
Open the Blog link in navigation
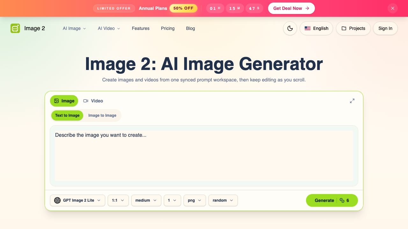pyautogui.click(x=191, y=28)
